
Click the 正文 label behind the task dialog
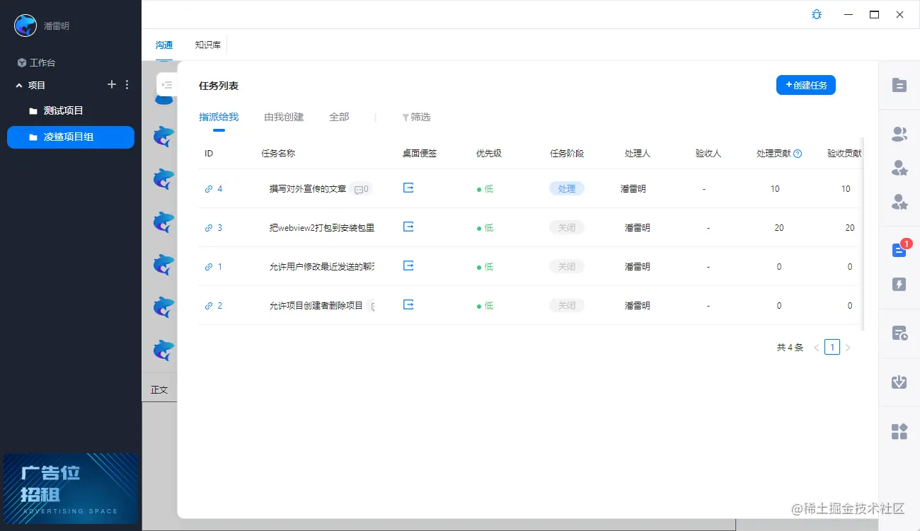pos(159,390)
